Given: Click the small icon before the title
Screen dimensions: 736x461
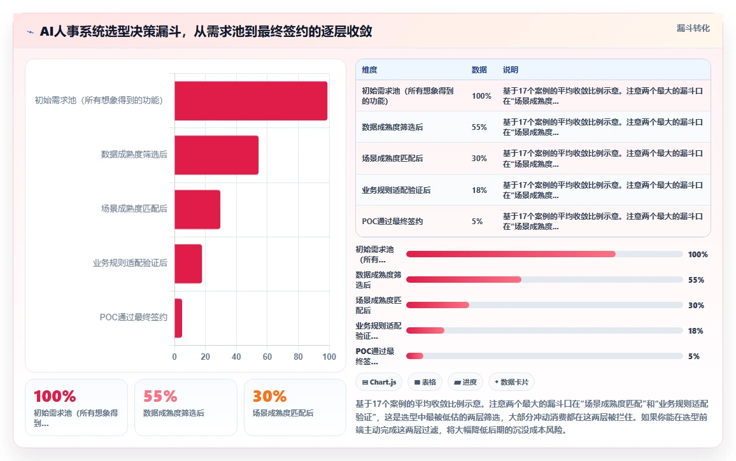Looking at the screenshot, I should (x=31, y=32).
